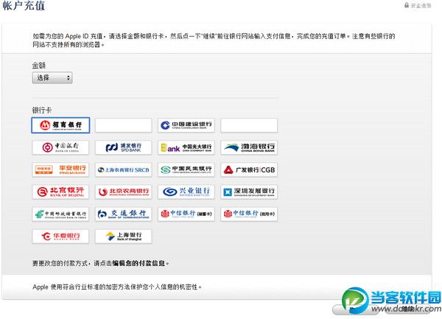Select Industrial Bank (兴业银行)
Viewport: 442px width, 319px height.
point(186,192)
